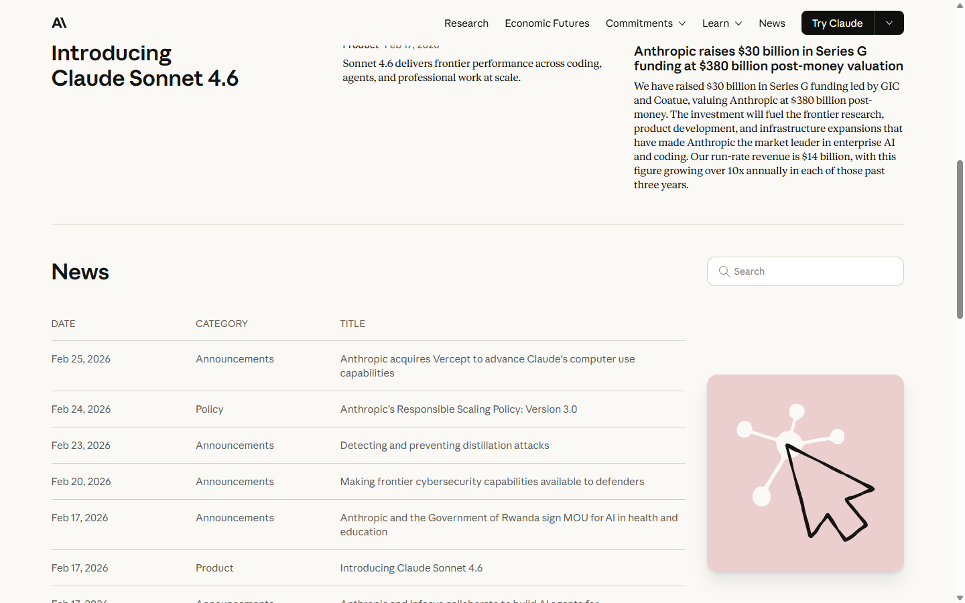
Task: Click the large Introducing Claude Sonnet 4.6 heading
Action: (145, 66)
